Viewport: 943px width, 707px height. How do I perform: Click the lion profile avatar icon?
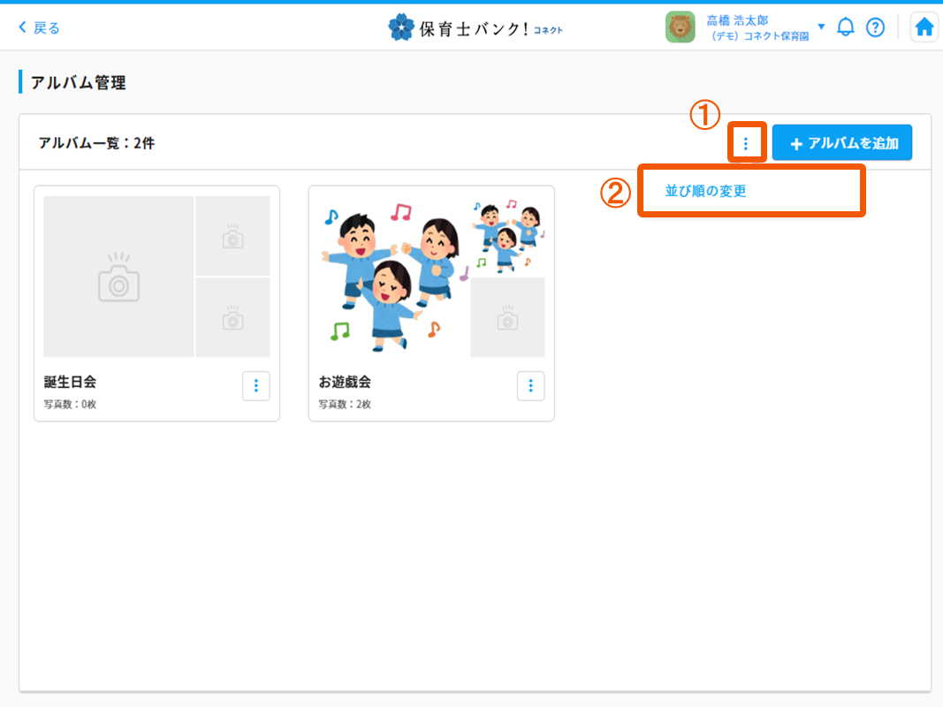pyautogui.click(x=680, y=27)
